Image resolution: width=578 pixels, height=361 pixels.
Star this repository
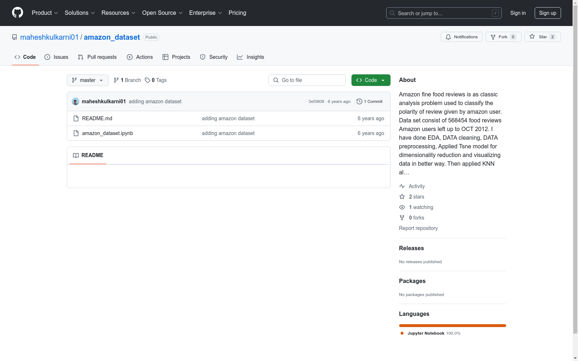click(x=543, y=37)
